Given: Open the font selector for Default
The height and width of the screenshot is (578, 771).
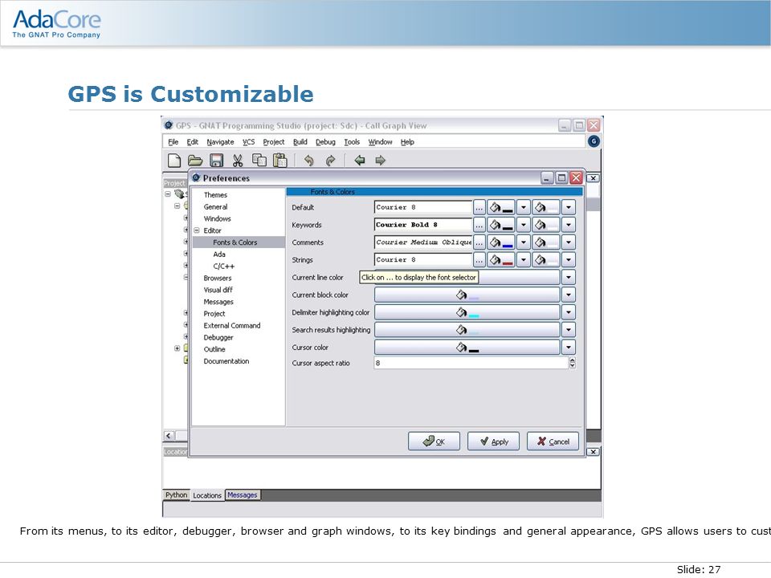Looking at the screenshot, I should click(479, 207).
